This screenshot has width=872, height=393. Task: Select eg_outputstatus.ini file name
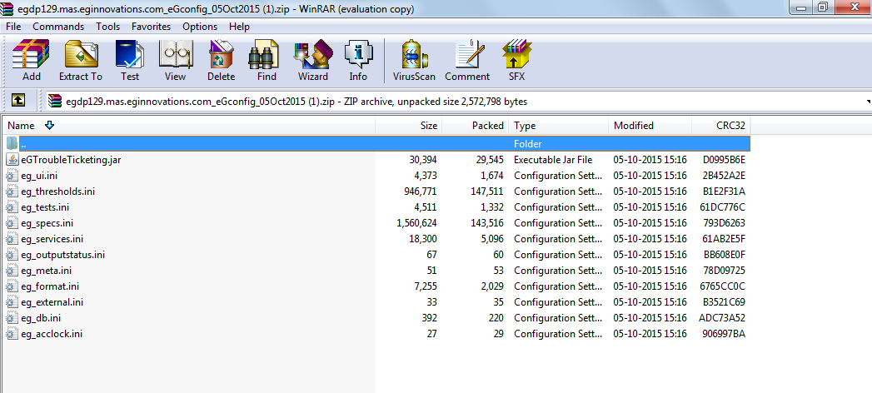tap(62, 255)
